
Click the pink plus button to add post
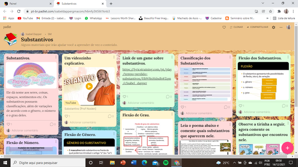tap(287, 148)
